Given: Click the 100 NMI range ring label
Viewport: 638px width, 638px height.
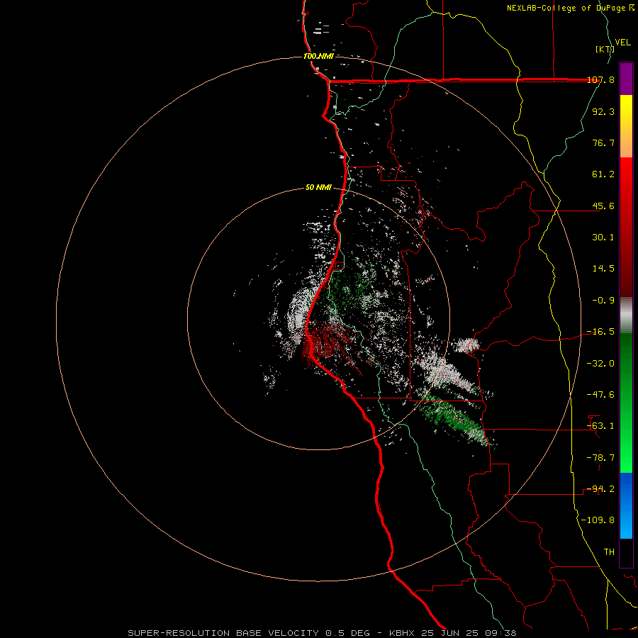Looking at the screenshot, I should click(x=318, y=56).
